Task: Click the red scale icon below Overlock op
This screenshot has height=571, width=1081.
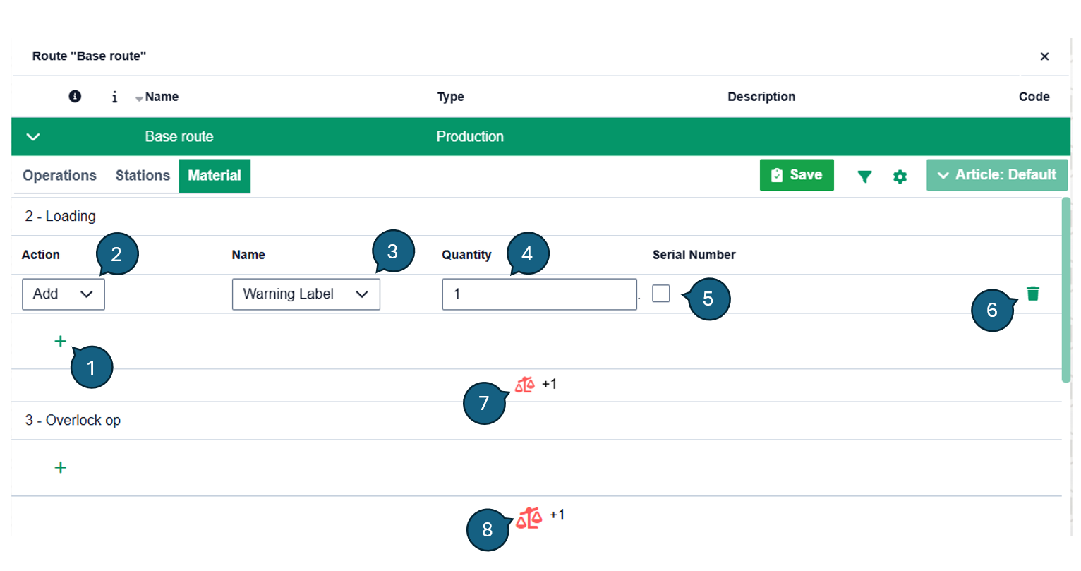Action: point(529,518)
